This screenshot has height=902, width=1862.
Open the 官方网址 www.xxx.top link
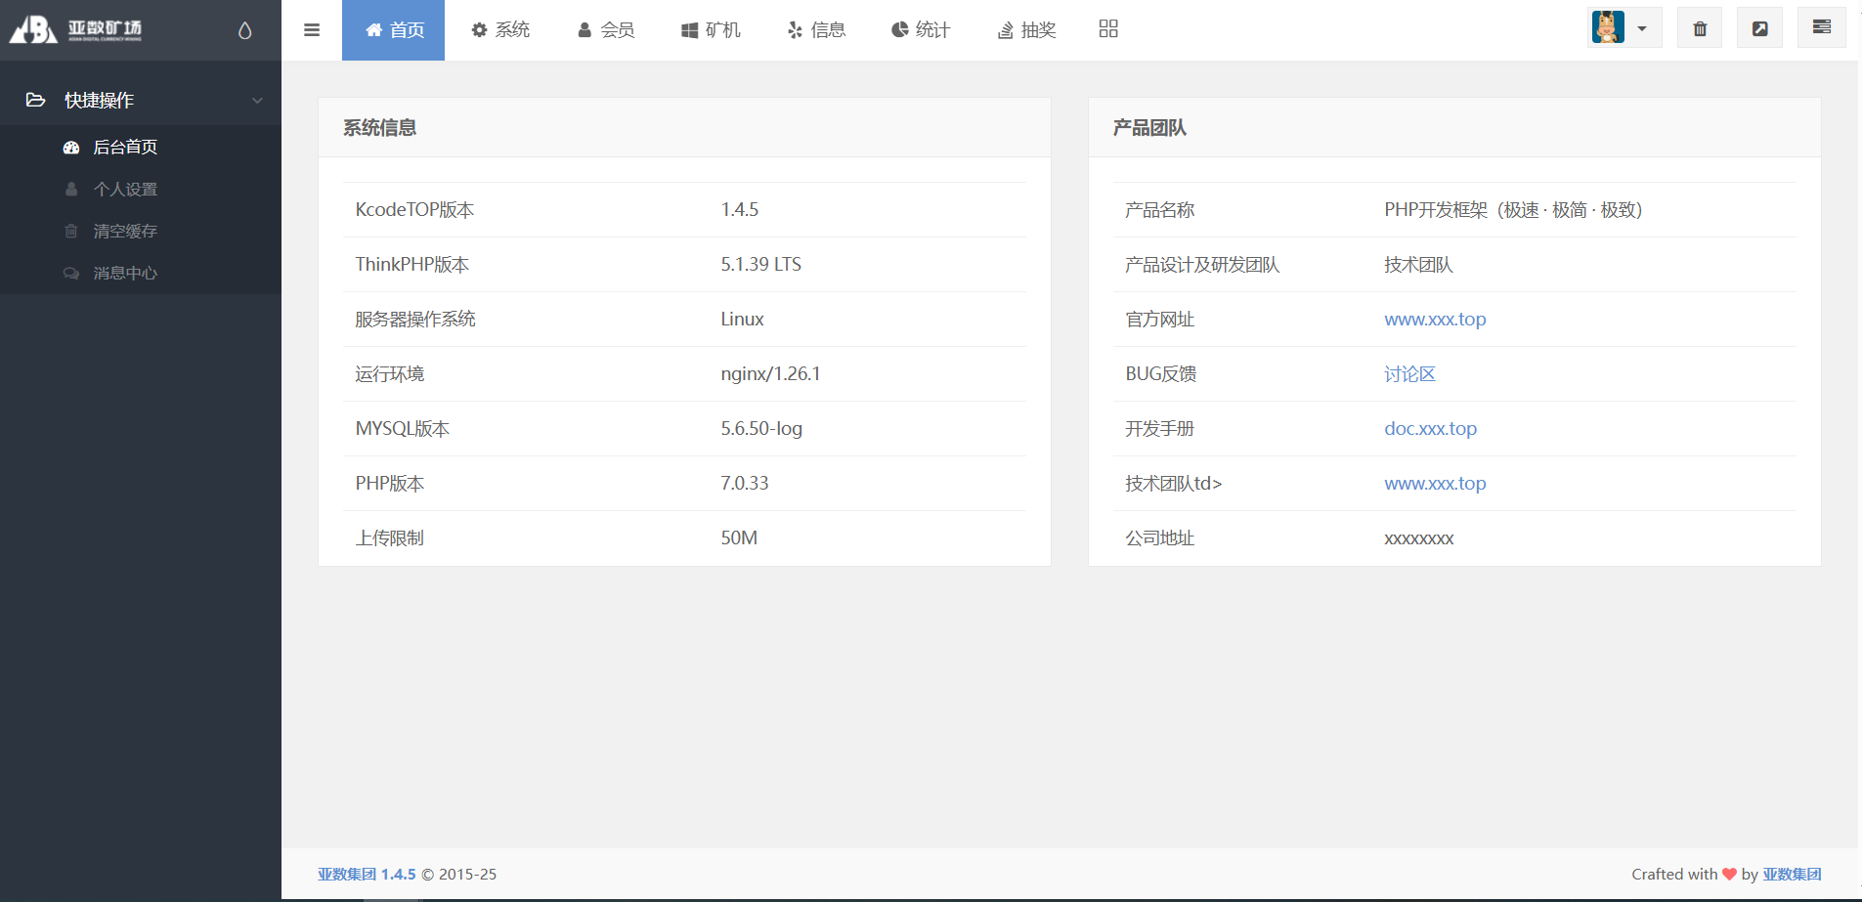tap(1435, 320)
